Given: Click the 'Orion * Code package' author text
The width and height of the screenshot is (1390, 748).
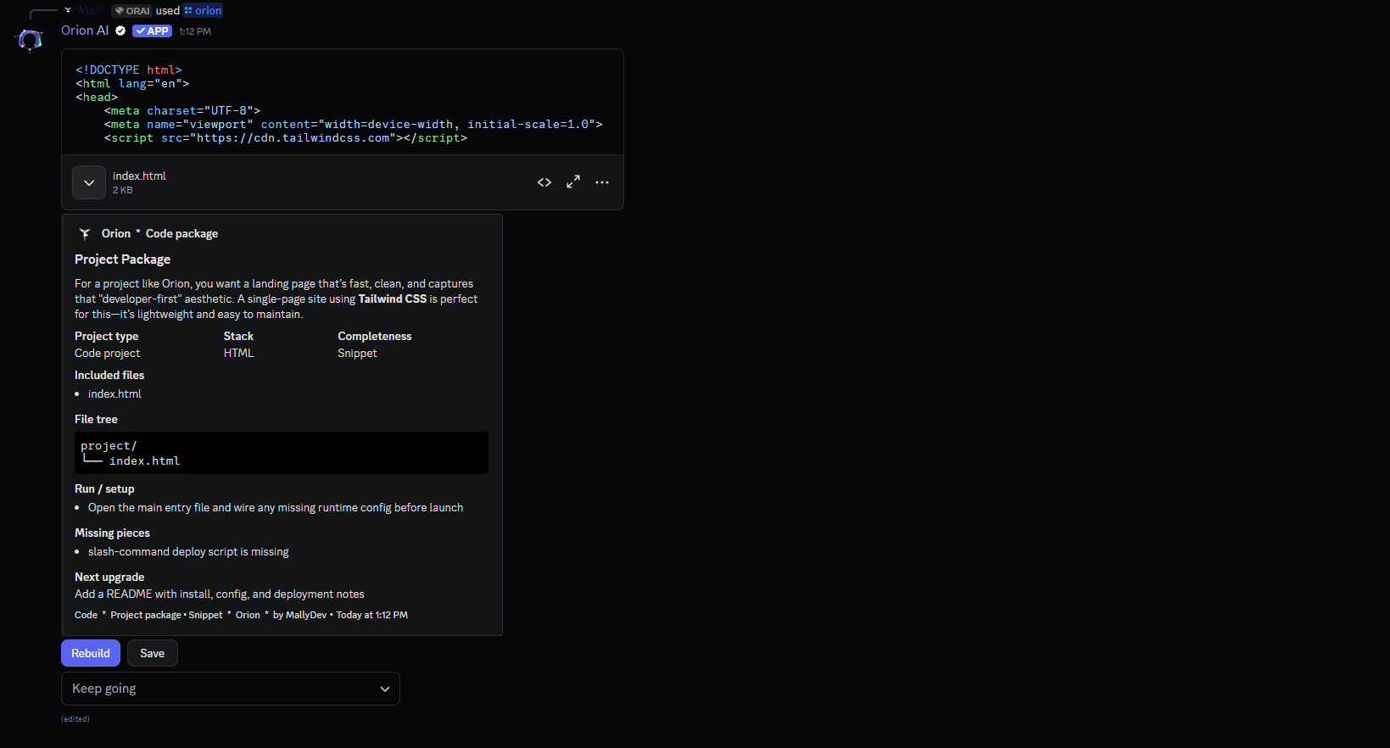Looking at the screenshot, I should 159,233.
